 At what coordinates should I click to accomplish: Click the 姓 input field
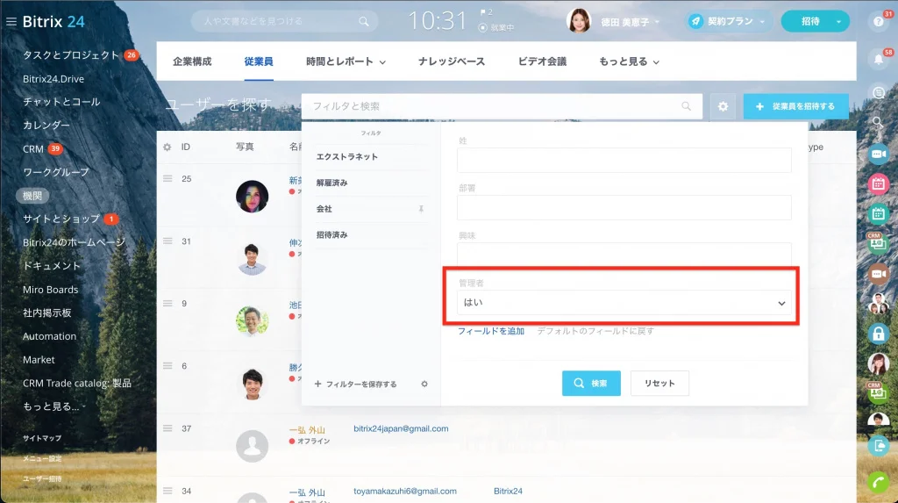(624, 160)
